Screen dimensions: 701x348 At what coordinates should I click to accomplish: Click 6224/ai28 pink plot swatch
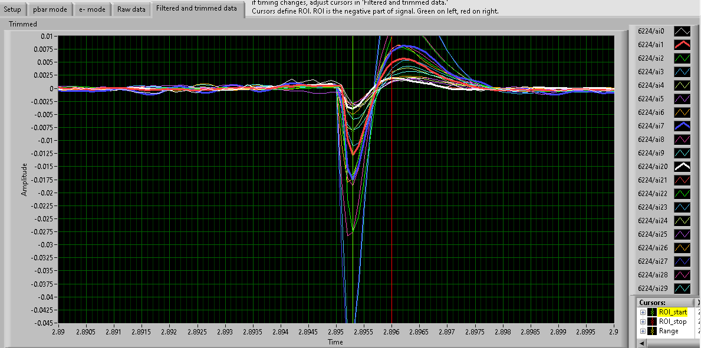point(682,275)
